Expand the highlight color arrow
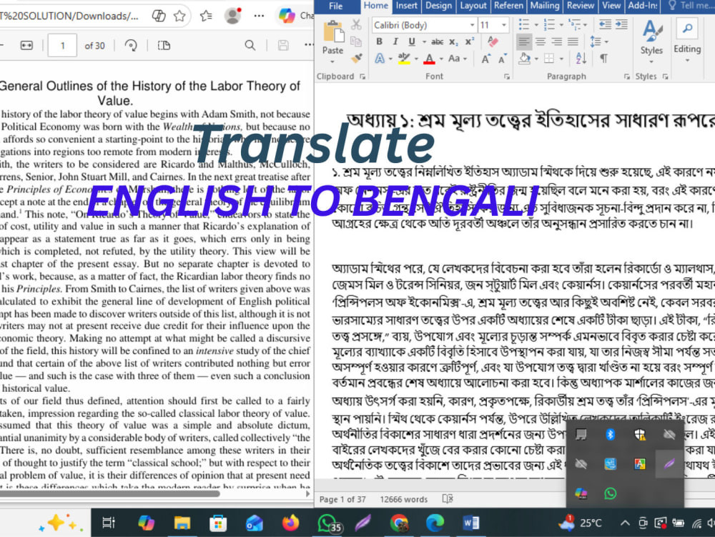Screen dimensions: 715x537 click(x=416, y=59)
